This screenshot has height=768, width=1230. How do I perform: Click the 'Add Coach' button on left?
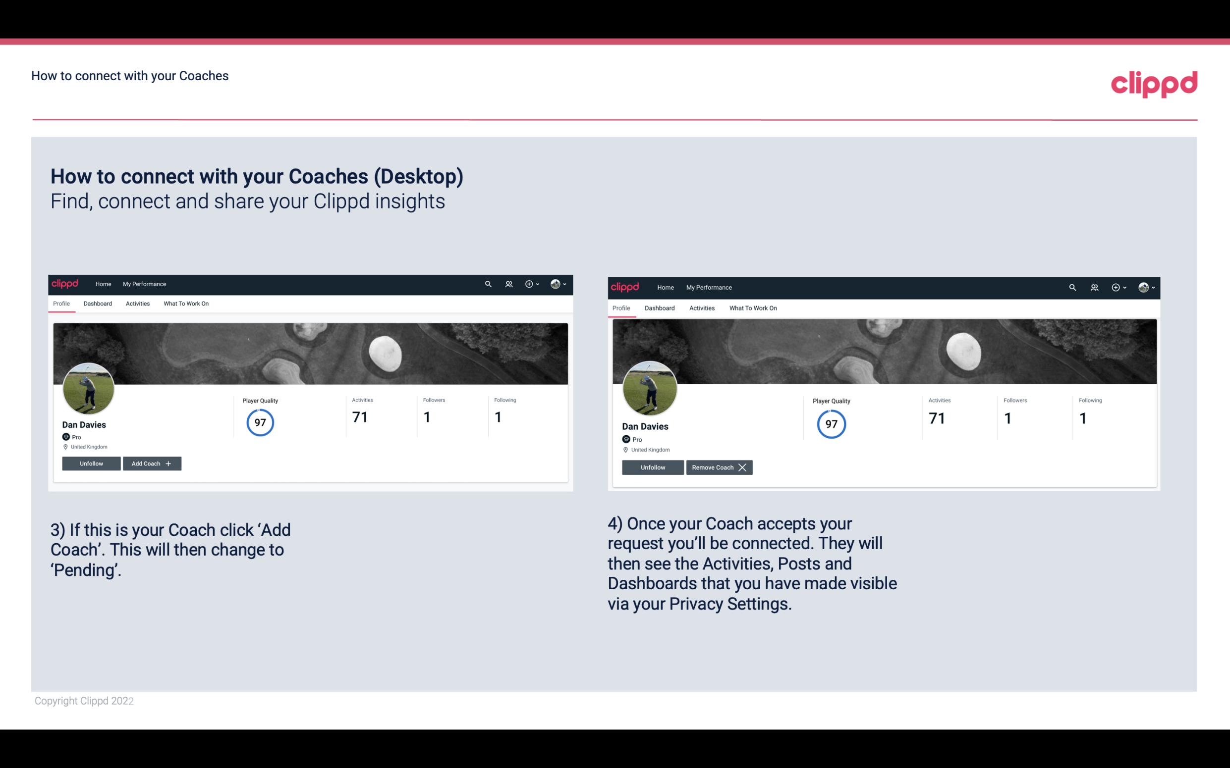tap(152, 463)
